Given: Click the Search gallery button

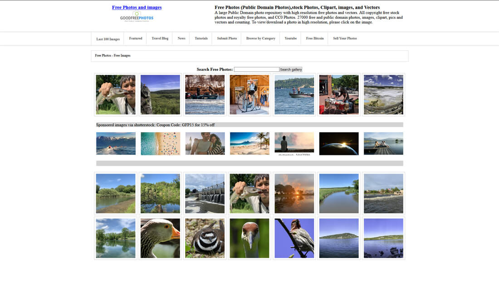Looking at the screenshot, I should coord(291,69).
